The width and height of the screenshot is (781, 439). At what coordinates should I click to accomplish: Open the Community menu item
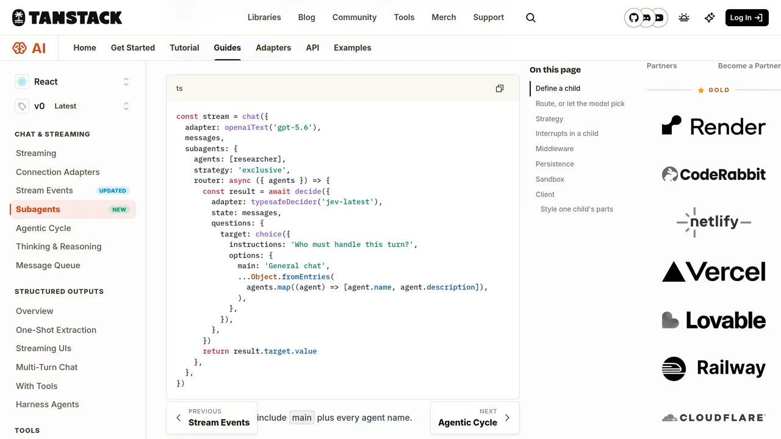point(354,17)
